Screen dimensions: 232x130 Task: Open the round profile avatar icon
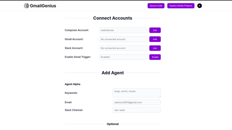[200, 6]
